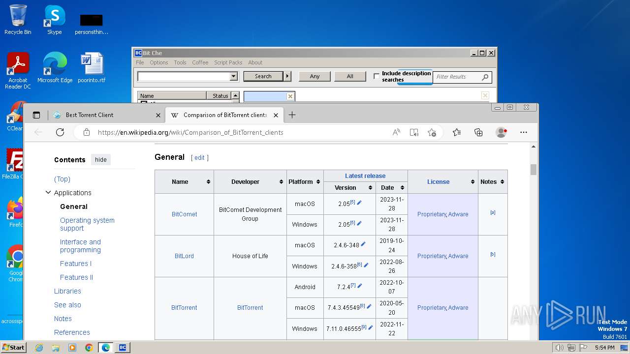Sort table by Date column
The width and height of the screenshot is (630, 354).
[402, 188]
